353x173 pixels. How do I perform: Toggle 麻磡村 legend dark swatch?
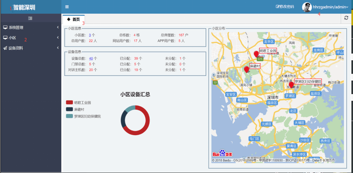tap(69, 109)
